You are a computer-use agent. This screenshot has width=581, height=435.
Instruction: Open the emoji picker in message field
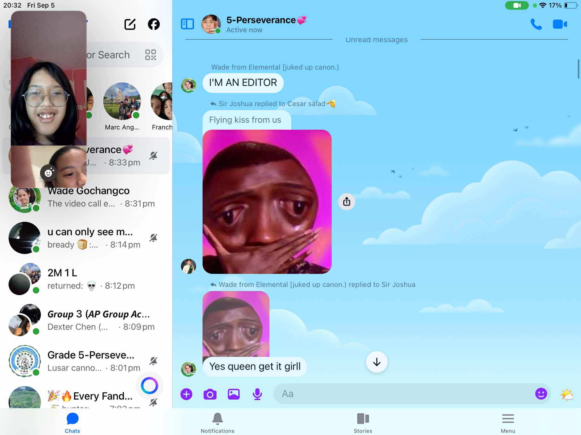tap(541, 394)
